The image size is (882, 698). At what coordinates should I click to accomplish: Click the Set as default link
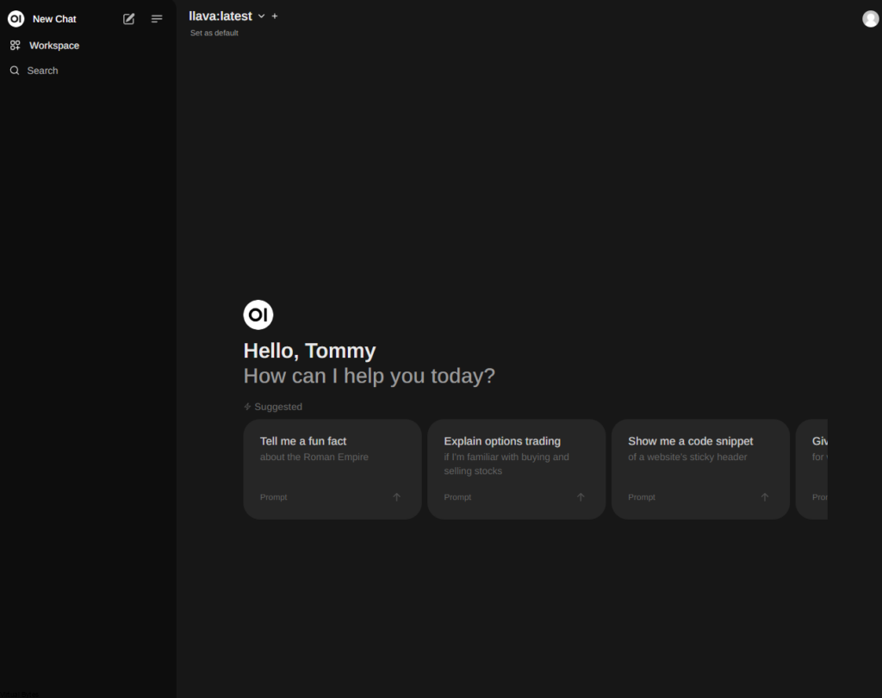click(x=214, y=33)
